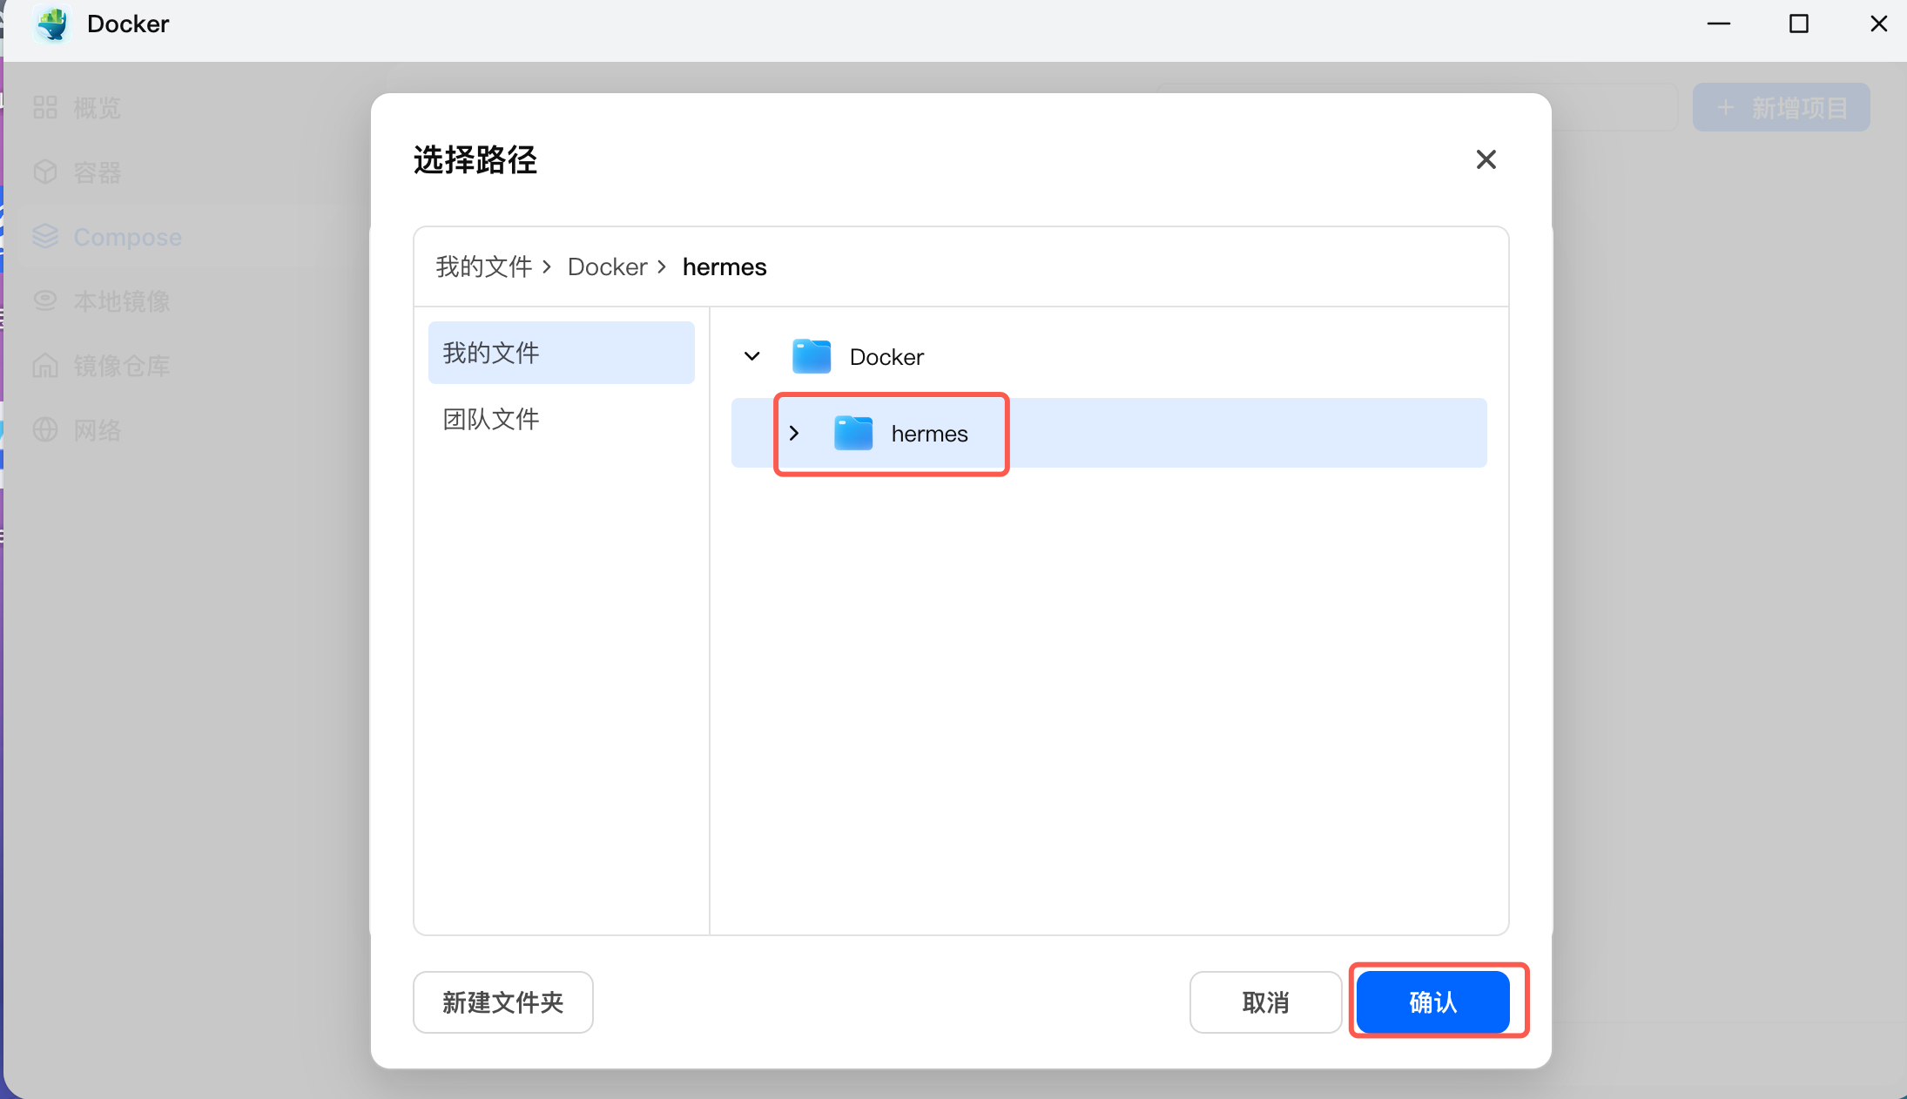This screenshot has width=1907, height=1099.
Task: Create folder with 新建文件夹 button
Action: click(x=503, y=1002)
